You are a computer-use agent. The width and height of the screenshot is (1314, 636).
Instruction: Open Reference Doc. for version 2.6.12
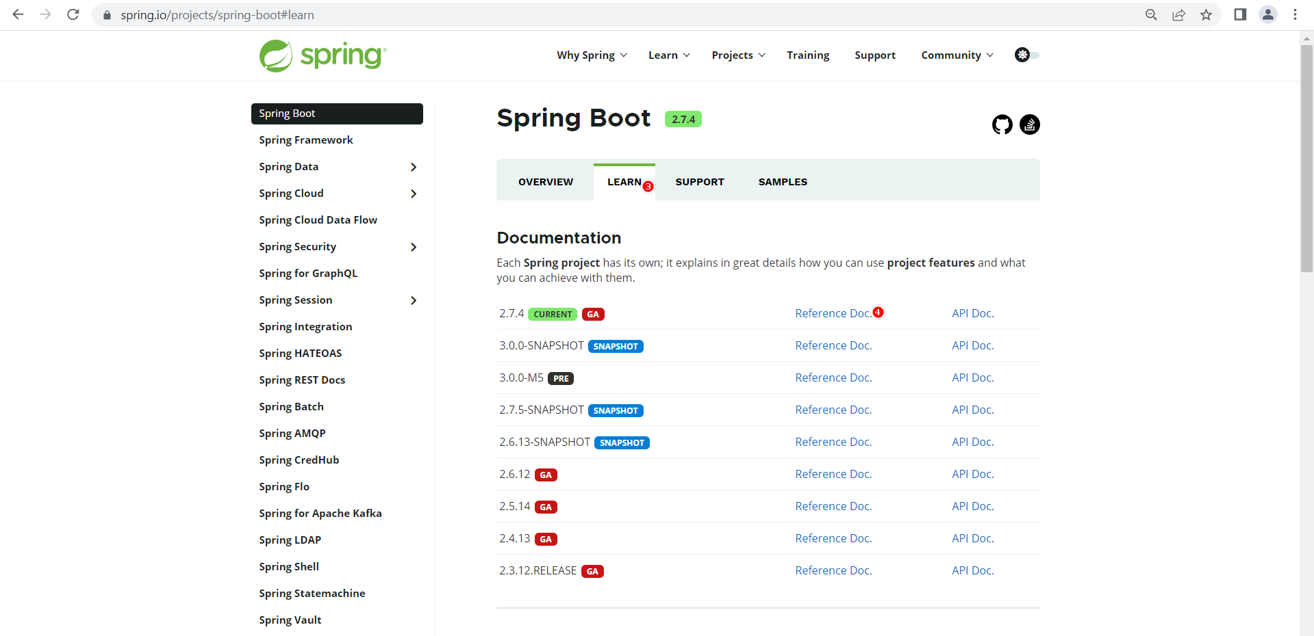pos(833,474)
